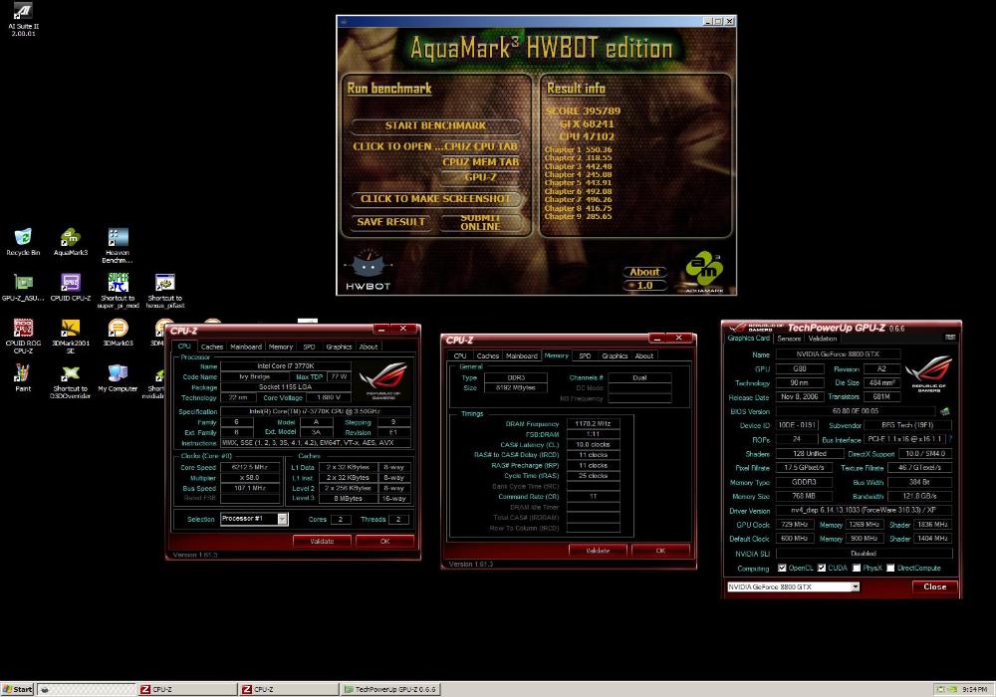Toggle the CUDA checkbox in GPU-Z

[x=822, y=569]
